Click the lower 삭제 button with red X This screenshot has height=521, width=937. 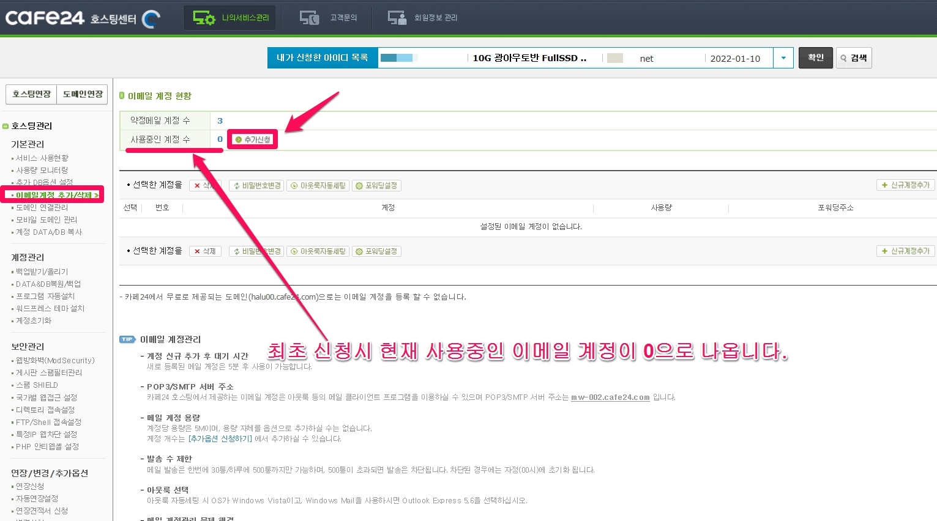[204, 251]
